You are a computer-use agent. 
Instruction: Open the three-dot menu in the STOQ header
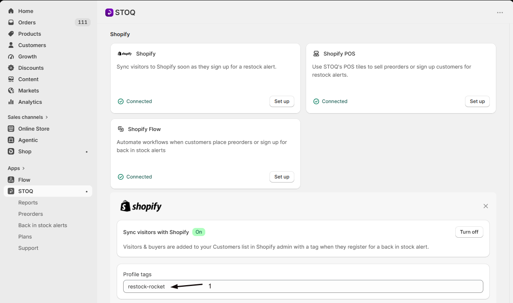coord(500,13)
